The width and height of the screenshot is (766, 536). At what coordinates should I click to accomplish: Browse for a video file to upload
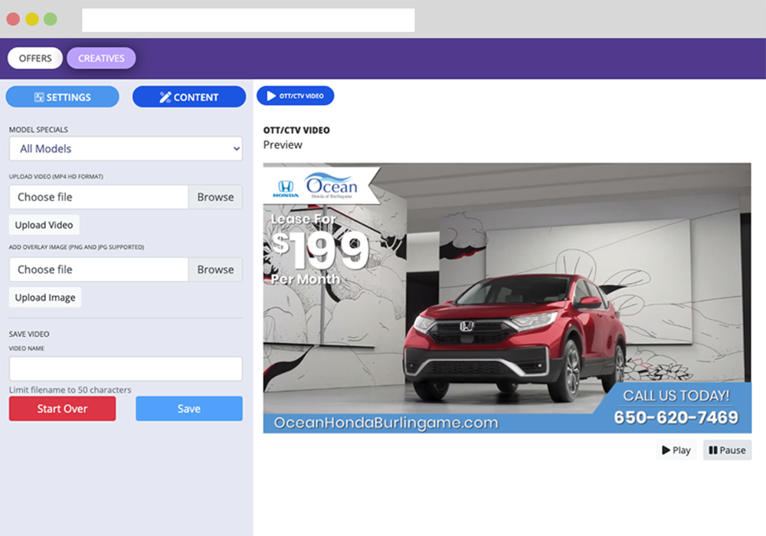(215, 197)
